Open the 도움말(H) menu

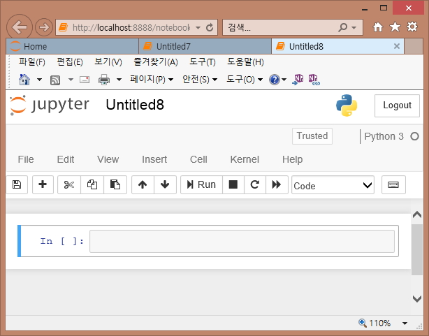point(245,62)
